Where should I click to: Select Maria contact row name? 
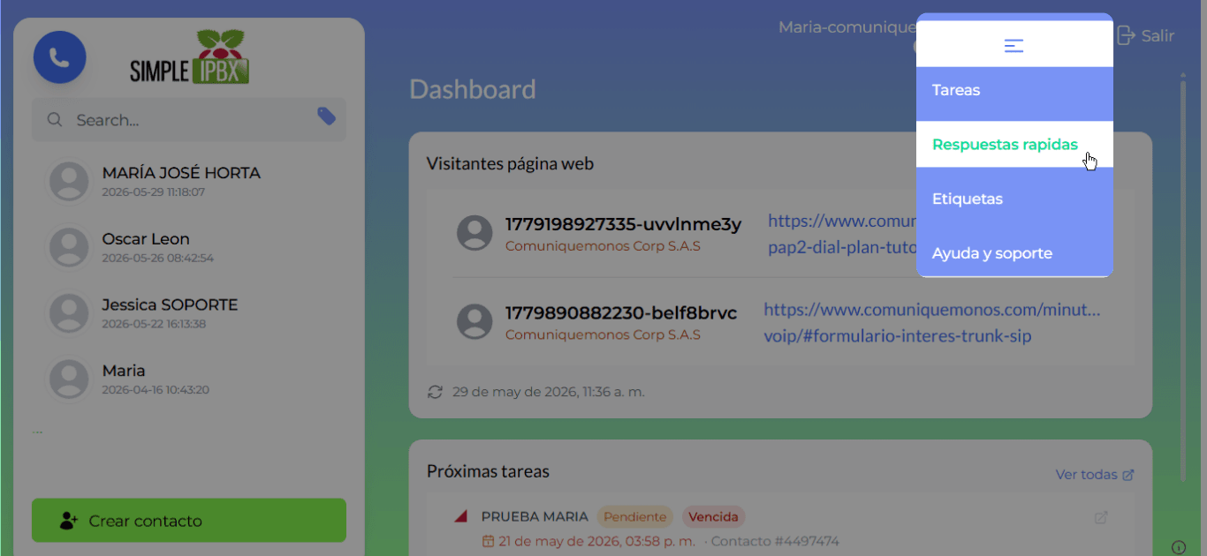point(124,371)
